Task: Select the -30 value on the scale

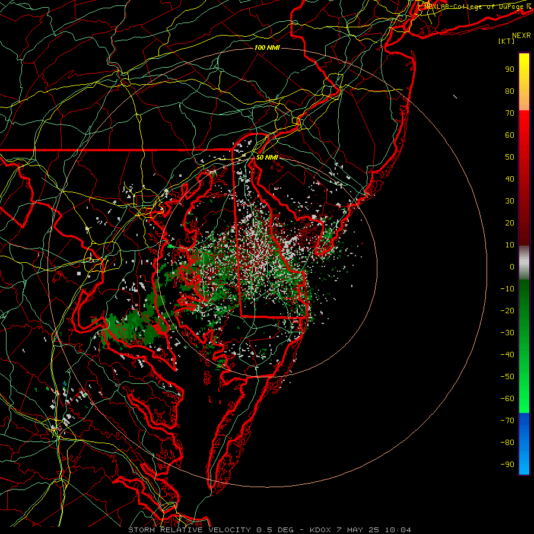Action: click(x=507, y=333)
